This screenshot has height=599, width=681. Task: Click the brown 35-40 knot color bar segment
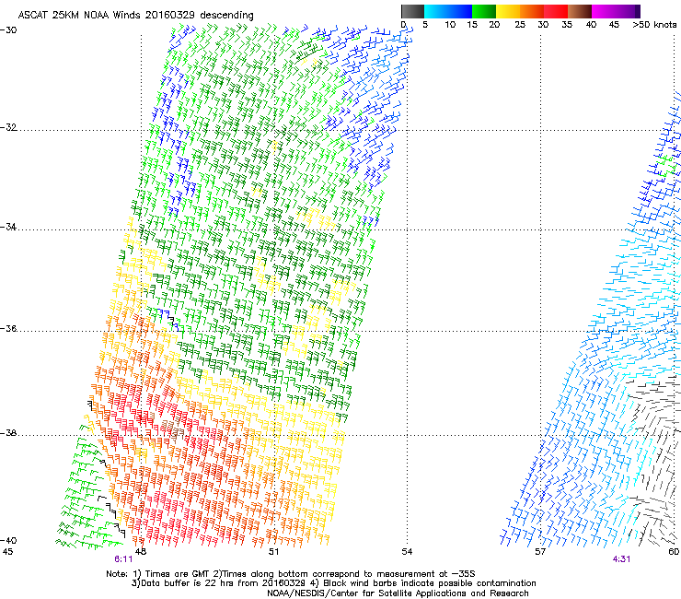pos(580,11)
